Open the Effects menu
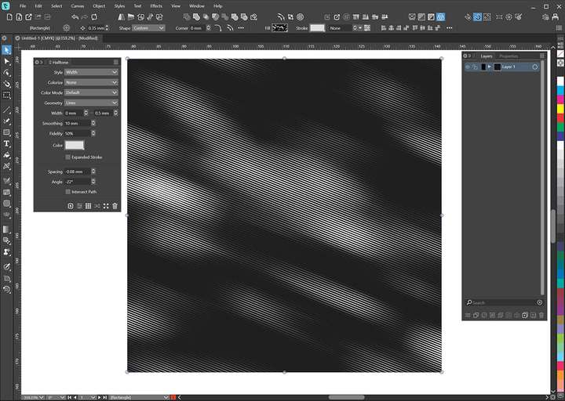 (156, 5)
